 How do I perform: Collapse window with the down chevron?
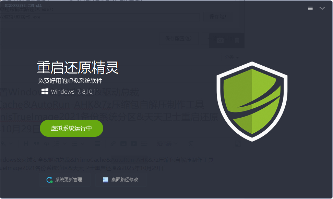[x=322, y=8]
